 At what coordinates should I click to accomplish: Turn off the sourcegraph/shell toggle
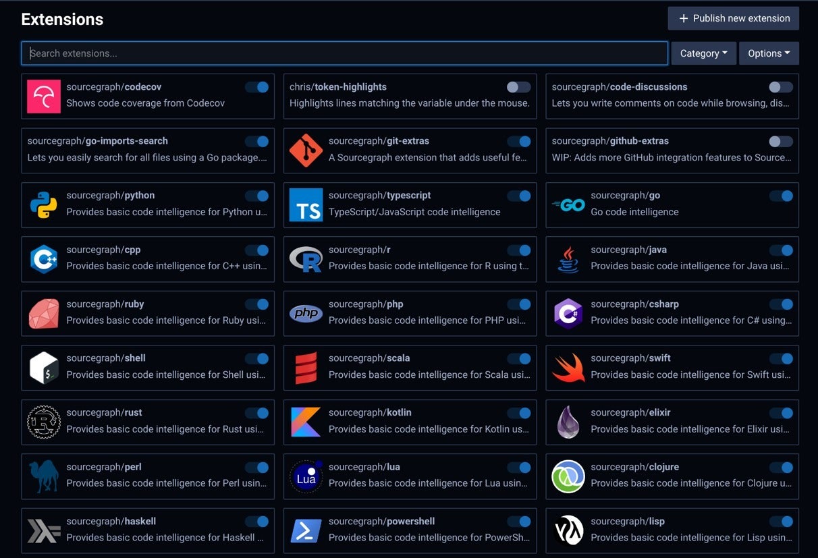(x=256, y=358)
